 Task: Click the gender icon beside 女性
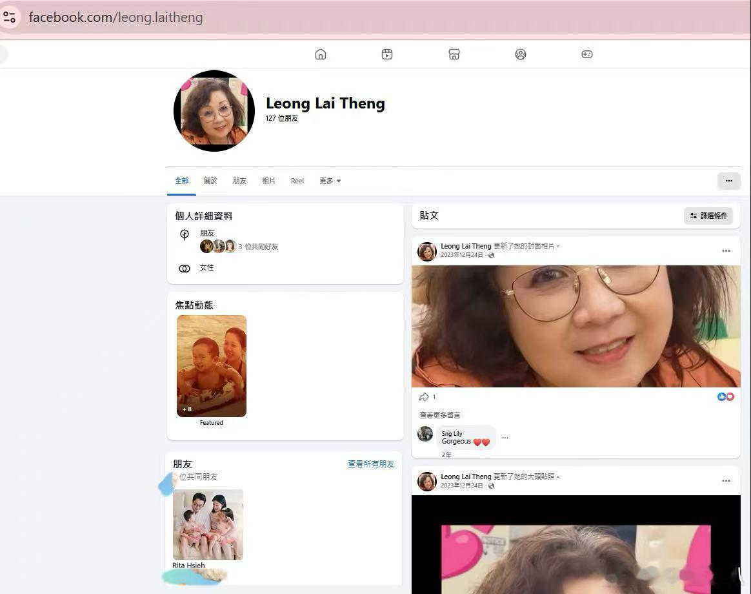pyautogui.click(x=185, y=269)
